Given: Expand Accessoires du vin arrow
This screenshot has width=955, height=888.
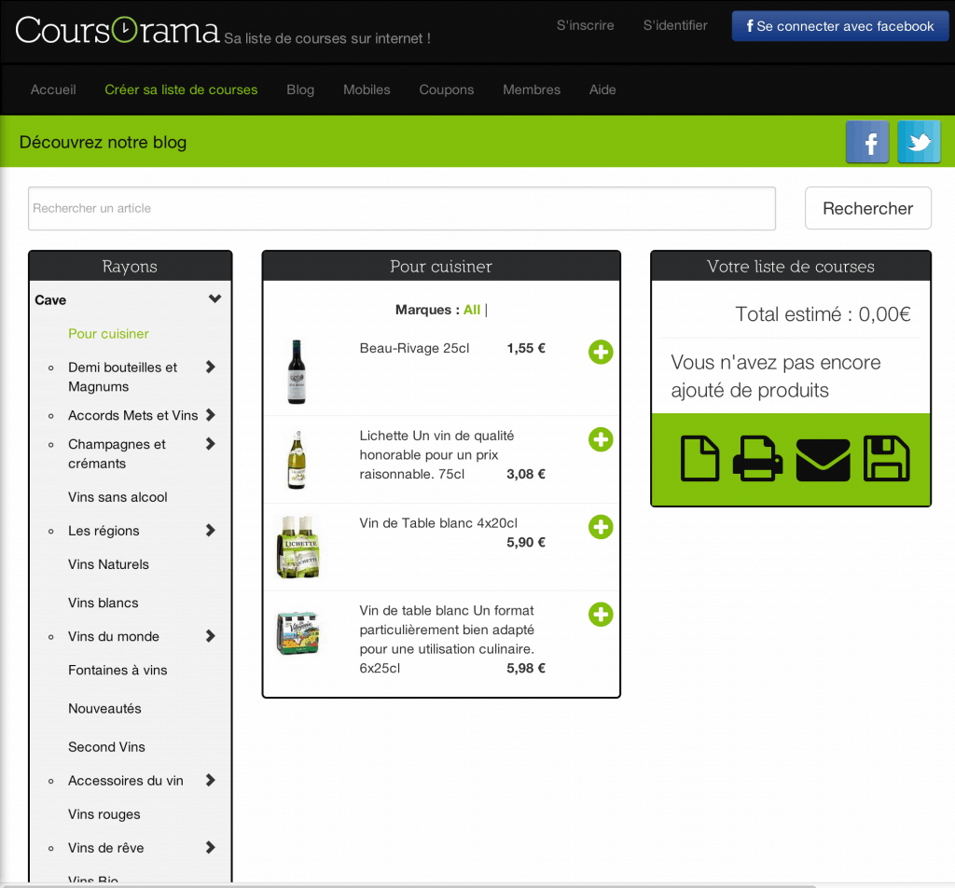Looking at the screenshot, I should [211, 780].
